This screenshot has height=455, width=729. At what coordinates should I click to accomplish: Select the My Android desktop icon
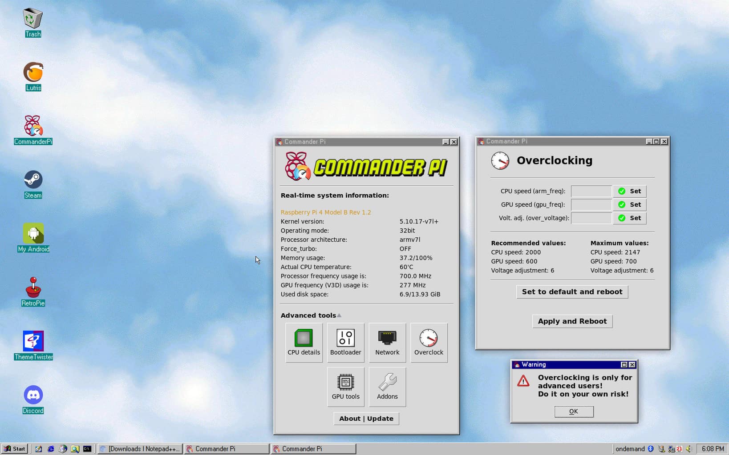[33, 238]
